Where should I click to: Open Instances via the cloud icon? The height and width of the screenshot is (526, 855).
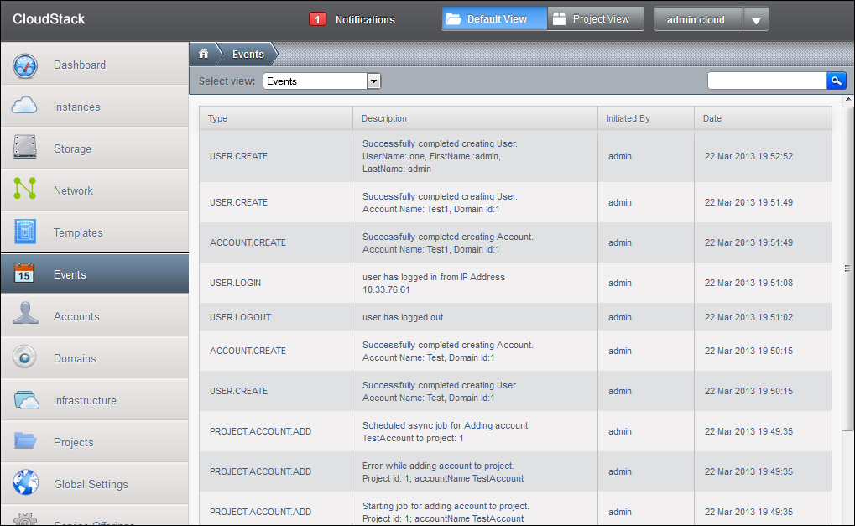click(x=25, y=106)
